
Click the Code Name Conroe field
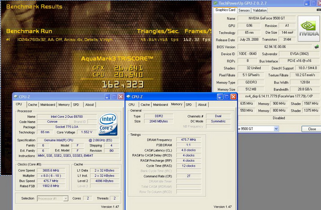pyautogui.click(x=52, y=122)
